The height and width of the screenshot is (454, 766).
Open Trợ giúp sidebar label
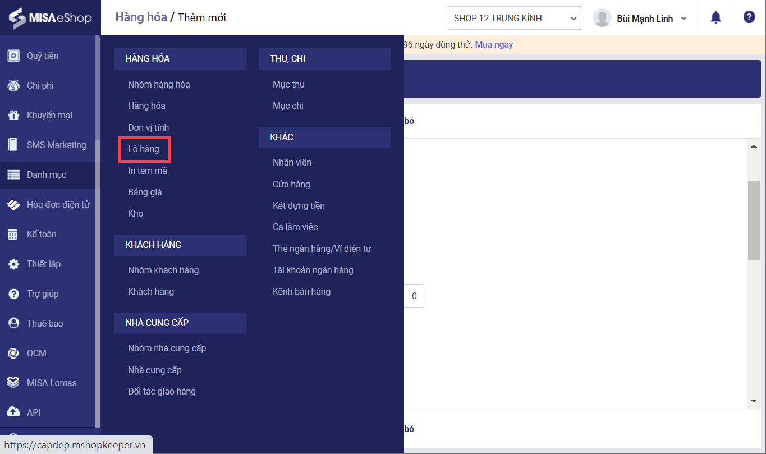pos(43,294)
